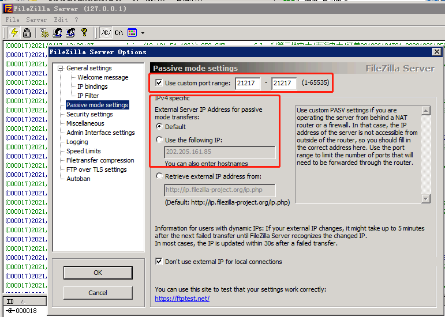The width and height of the screenshot is (445, 317).
Task: Select Use the following IP radio button
Action: [159, 139]
